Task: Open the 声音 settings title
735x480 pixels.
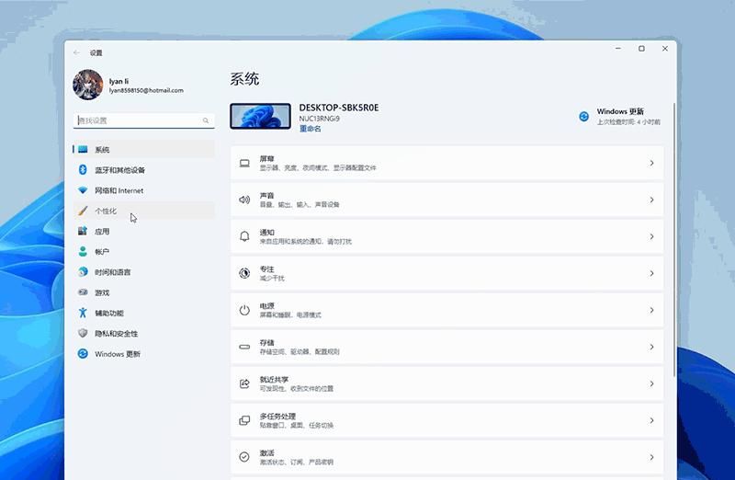Action: (x=267, y=195)
